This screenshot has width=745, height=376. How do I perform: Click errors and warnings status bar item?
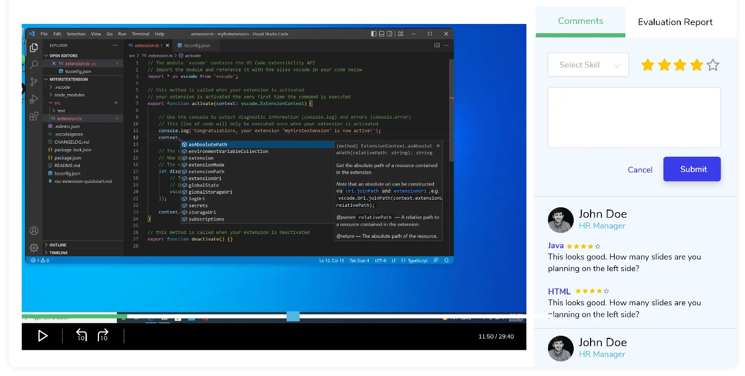point(40,261)
